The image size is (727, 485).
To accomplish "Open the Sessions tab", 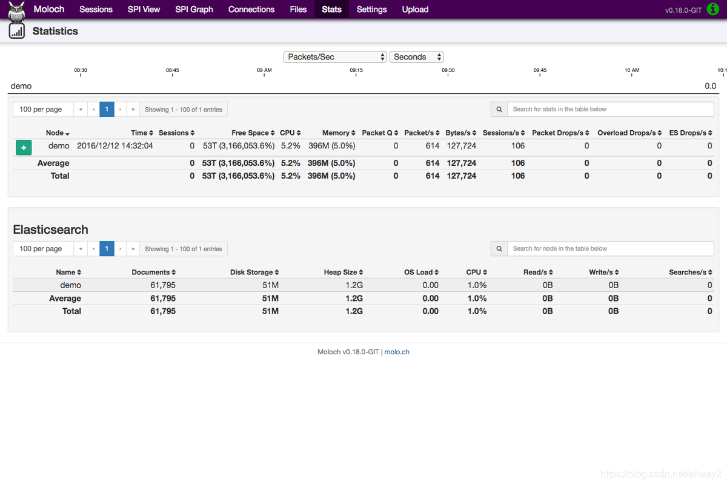I will coord(96,9).
